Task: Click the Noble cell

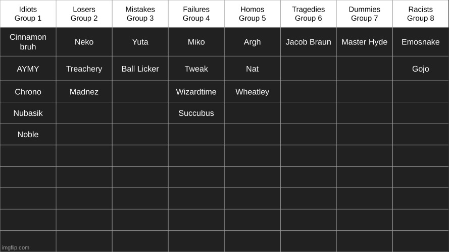Action: click(x=28, y=134)
